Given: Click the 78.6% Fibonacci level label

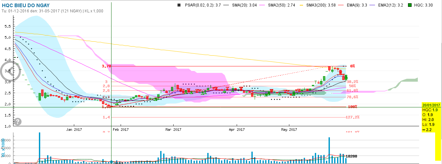Looking at the screenshot, I should (x=352, y=97).
